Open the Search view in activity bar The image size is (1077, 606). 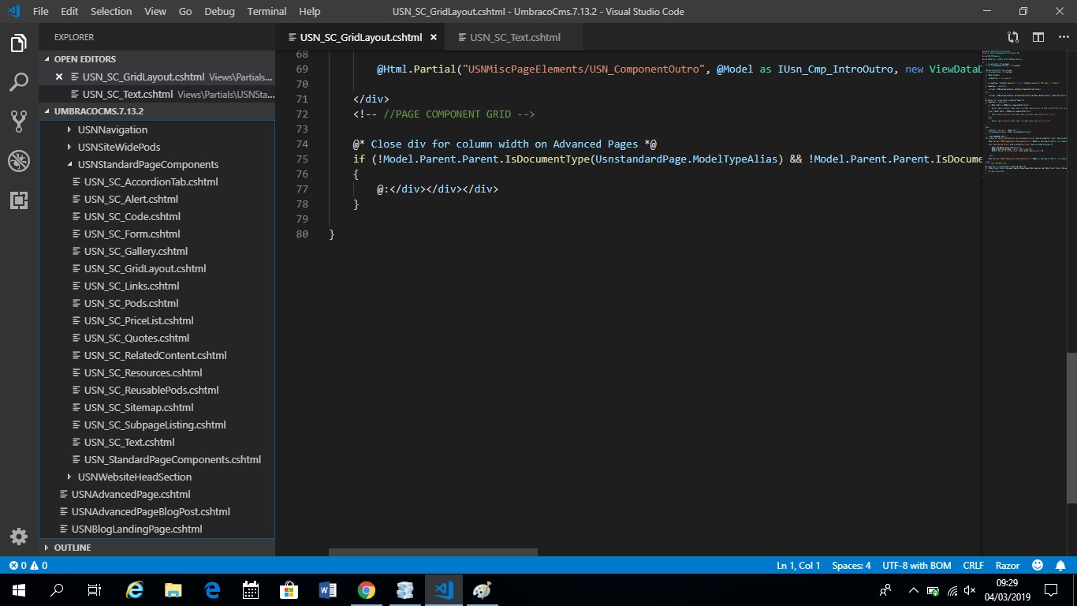point(19,81)
